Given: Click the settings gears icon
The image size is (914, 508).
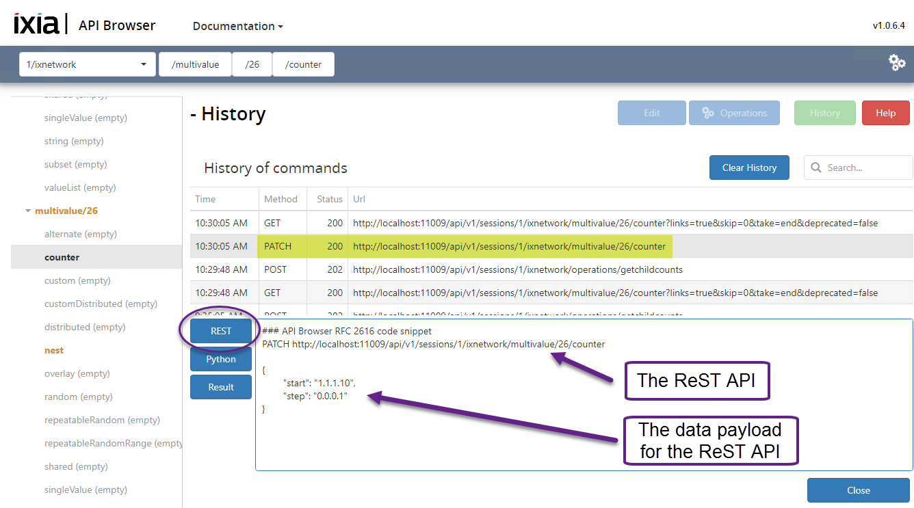Looking at the screenshot, I should click(x=896, y=62).
